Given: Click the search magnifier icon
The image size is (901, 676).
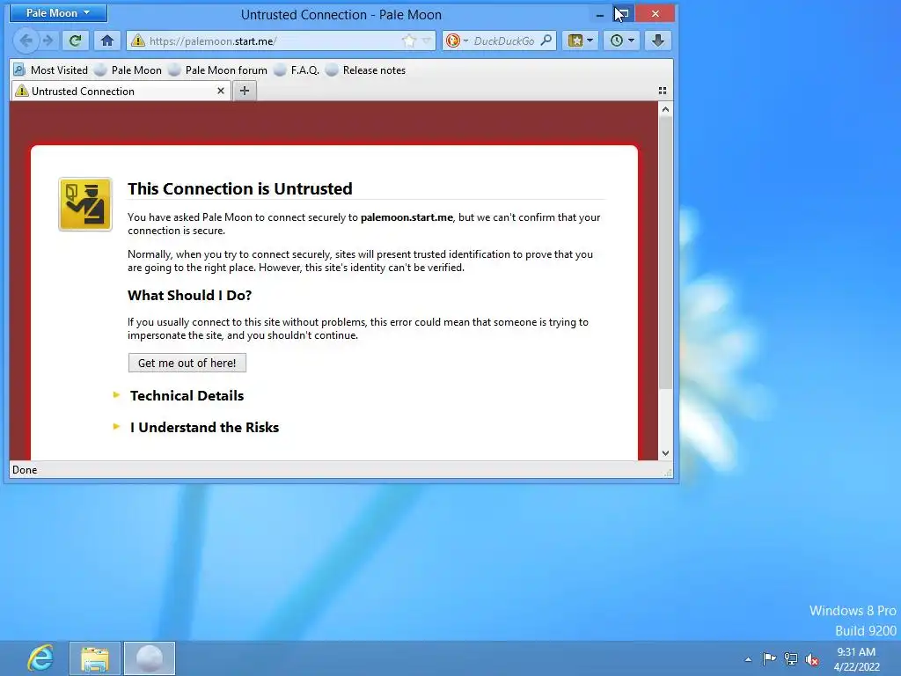Looking at the screenshot, I should click(x=546, y=40).
